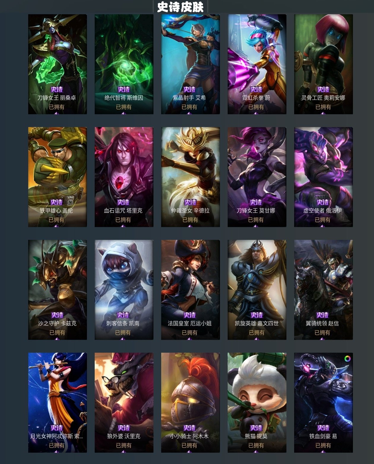The image size is (374, 464).
Task: Click the 沙之守护 卡兹克 skin thumbnail
Action: pos(58,290)
